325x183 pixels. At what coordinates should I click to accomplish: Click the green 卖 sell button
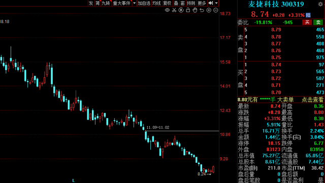pos(318,22)
